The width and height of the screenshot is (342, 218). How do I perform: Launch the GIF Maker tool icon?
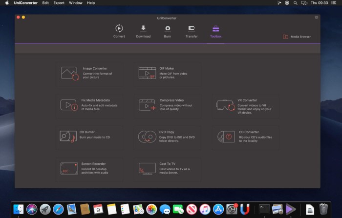click(147, 73)
